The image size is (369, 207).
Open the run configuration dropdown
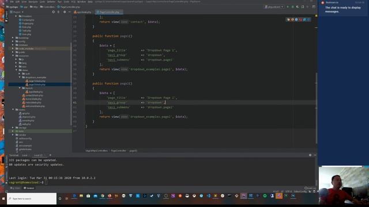click(x=274, y=7)
